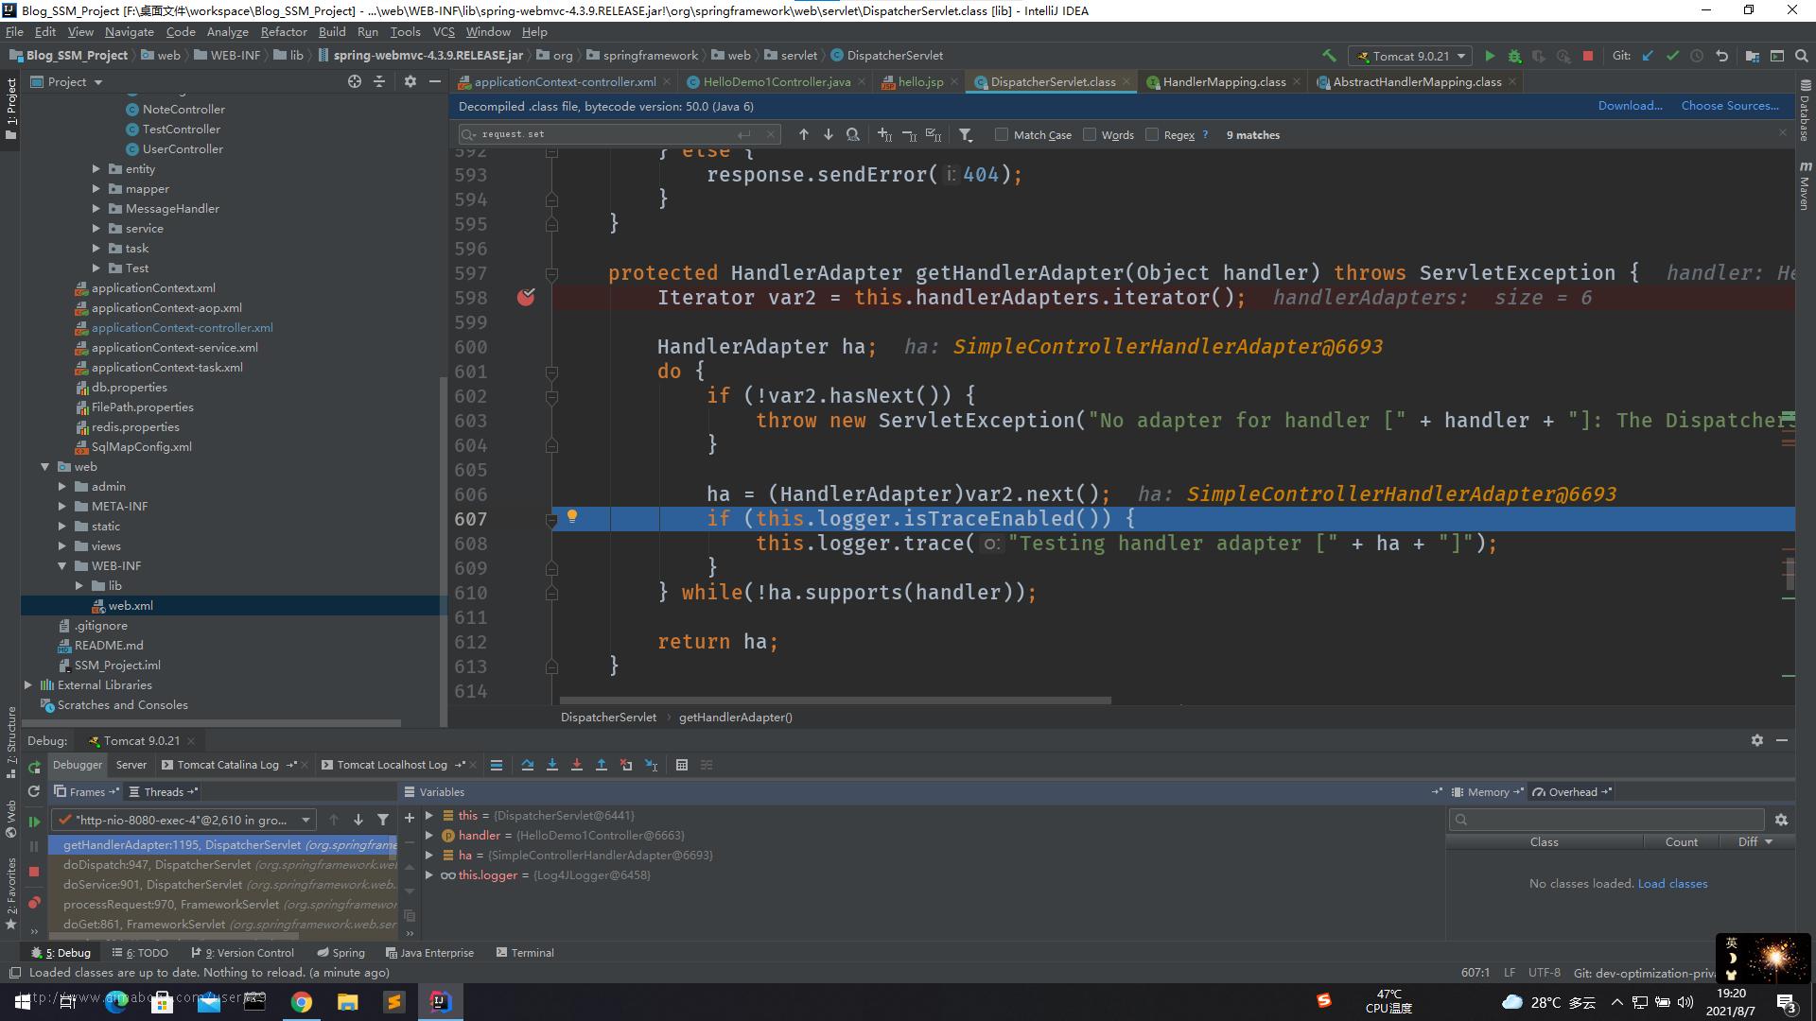This screenshot has width=1816, height=1021.
Task: Open Chrome from the Windows taskbar
Action: point(302,1002)
